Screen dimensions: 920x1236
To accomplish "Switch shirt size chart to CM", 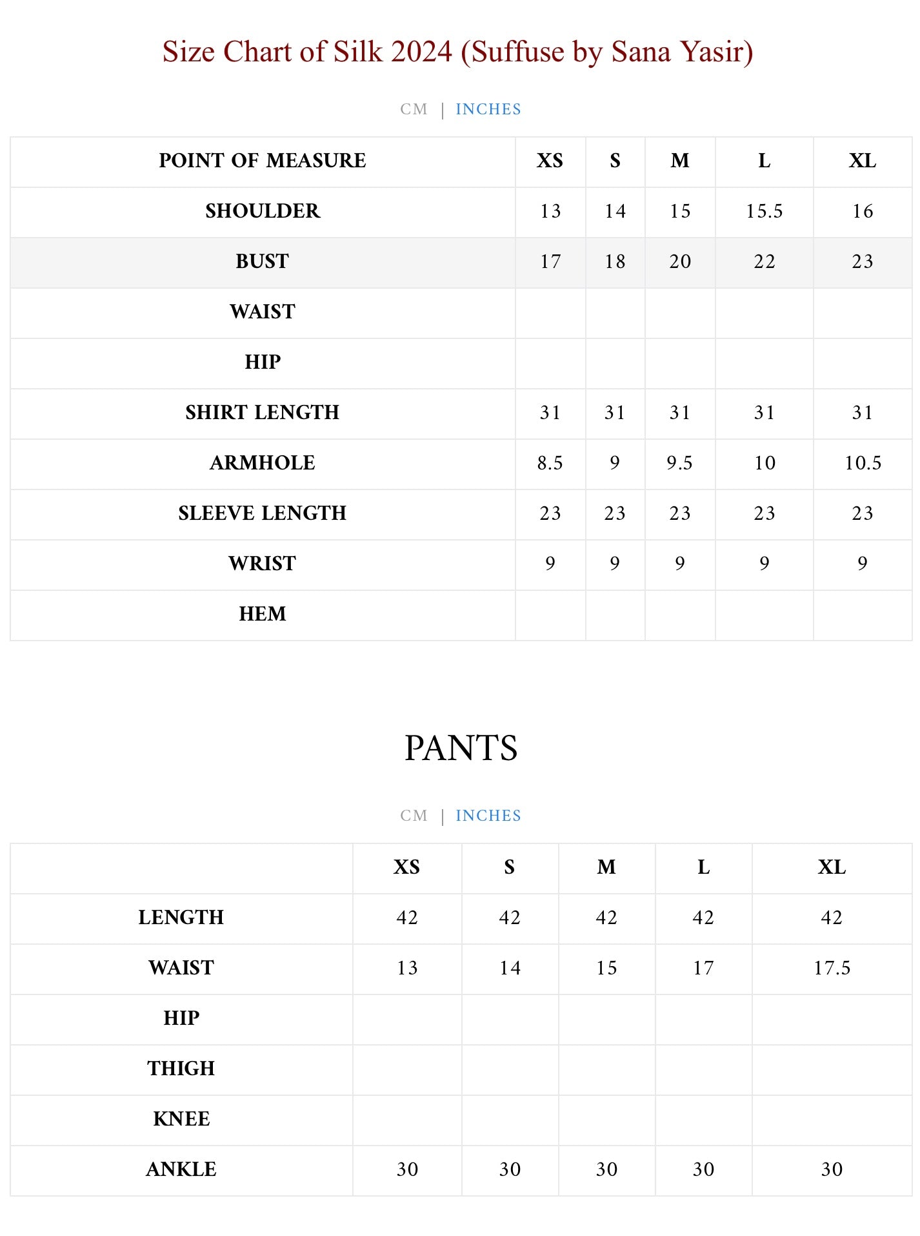I will click(x=414, y=109).
